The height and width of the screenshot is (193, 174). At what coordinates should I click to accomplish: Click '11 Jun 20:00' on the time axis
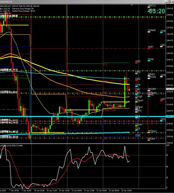(x=102, y=191)
